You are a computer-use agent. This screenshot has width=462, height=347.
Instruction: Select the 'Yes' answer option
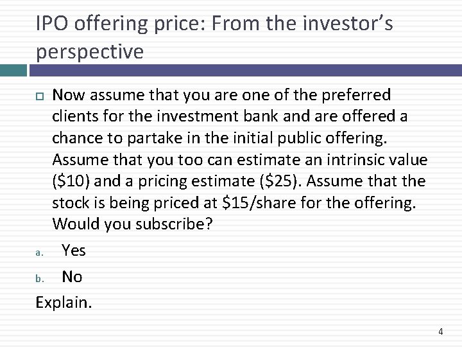click(73, 250)
